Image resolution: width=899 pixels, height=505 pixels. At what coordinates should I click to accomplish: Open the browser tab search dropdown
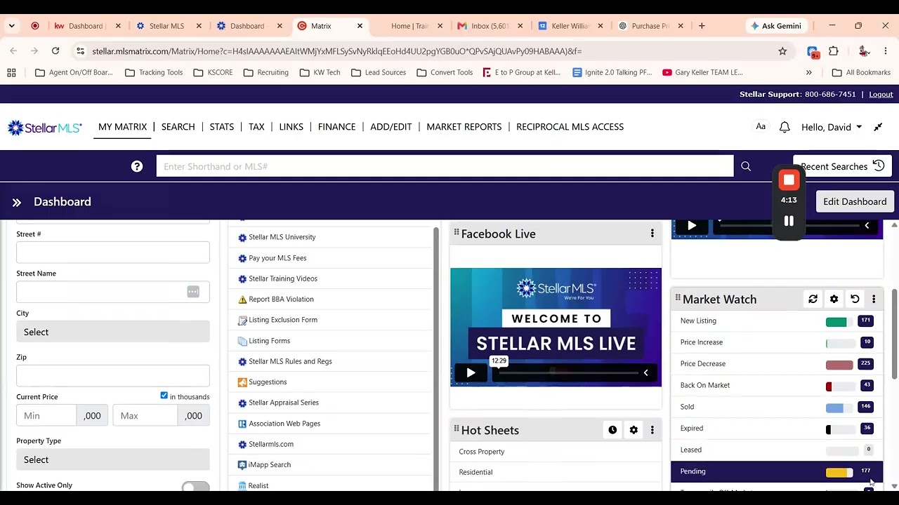[11, 26]
